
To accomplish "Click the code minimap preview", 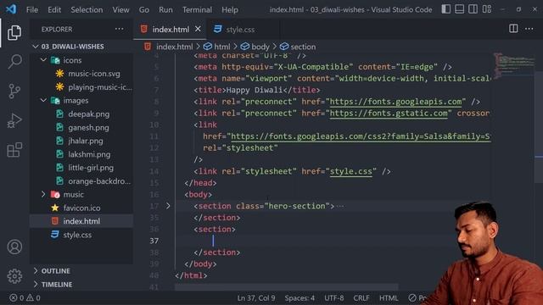I will [514, 65].
